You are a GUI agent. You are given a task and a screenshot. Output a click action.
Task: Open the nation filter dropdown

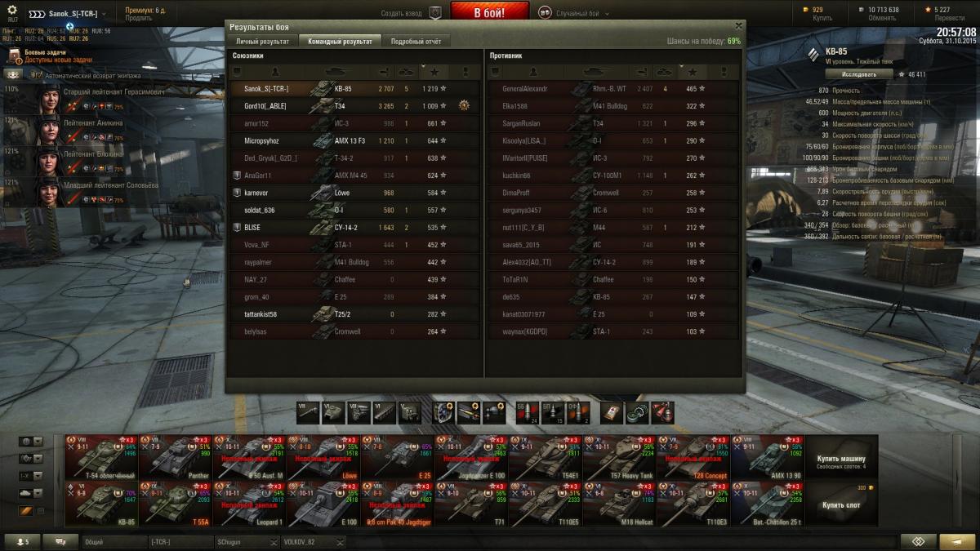tap(30, 442)
